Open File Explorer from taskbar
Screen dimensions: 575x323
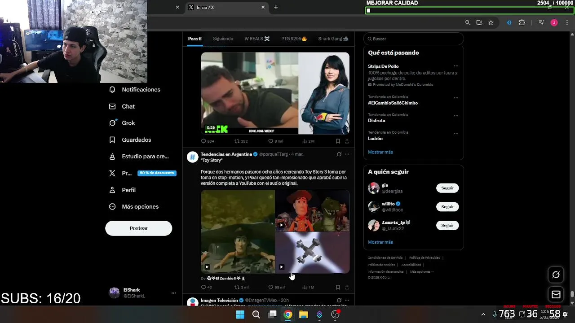pyautogui.click(x=304, y=314)
